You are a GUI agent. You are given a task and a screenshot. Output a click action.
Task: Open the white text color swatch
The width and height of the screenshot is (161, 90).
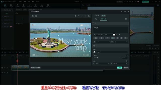coord(114,35)
